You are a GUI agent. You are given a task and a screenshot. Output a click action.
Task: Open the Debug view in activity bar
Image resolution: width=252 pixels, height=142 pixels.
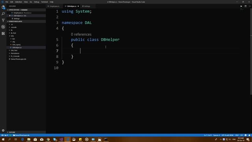3,27
